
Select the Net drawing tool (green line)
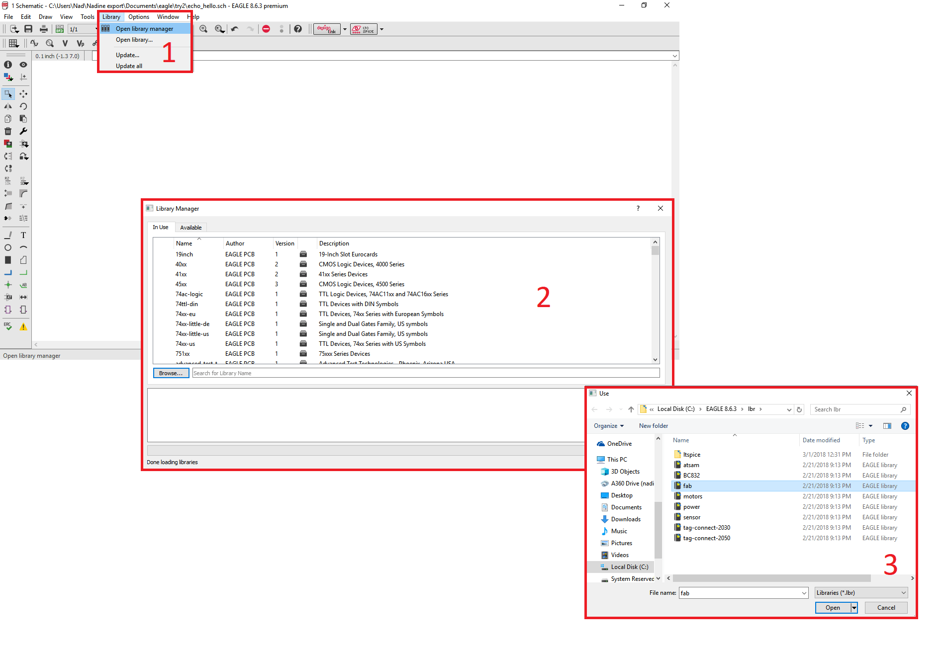[x=23, y=272]
